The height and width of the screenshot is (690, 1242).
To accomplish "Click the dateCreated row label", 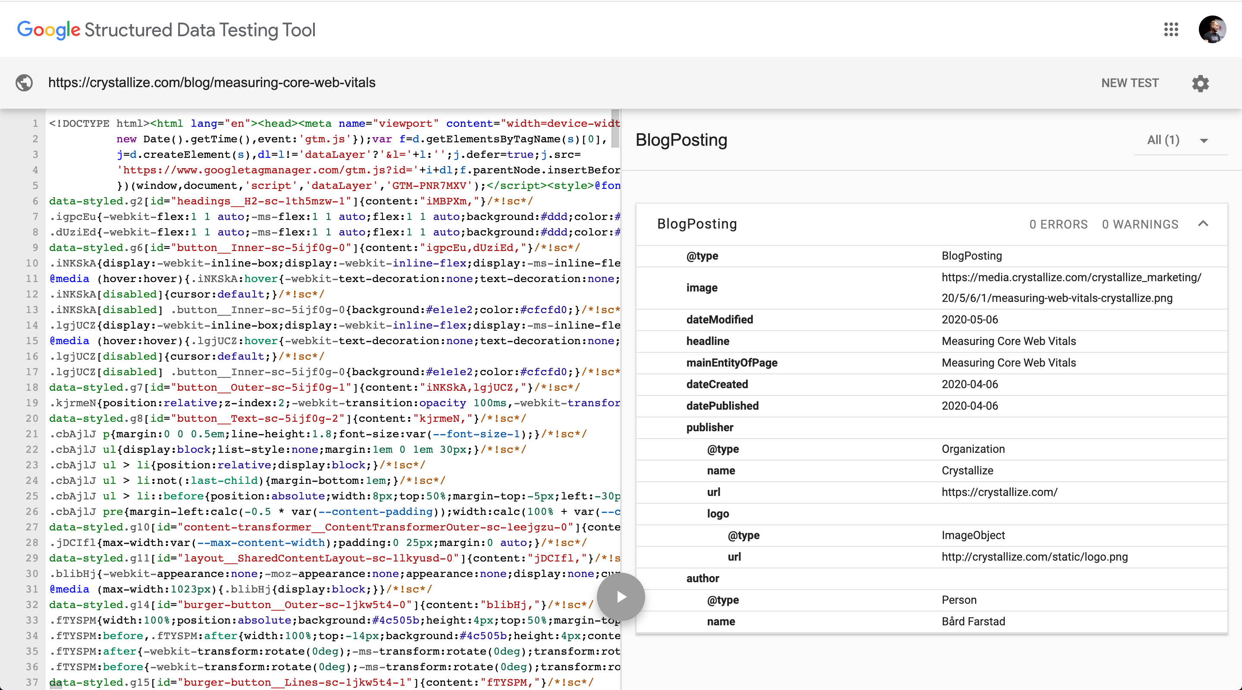I will 717,384.
